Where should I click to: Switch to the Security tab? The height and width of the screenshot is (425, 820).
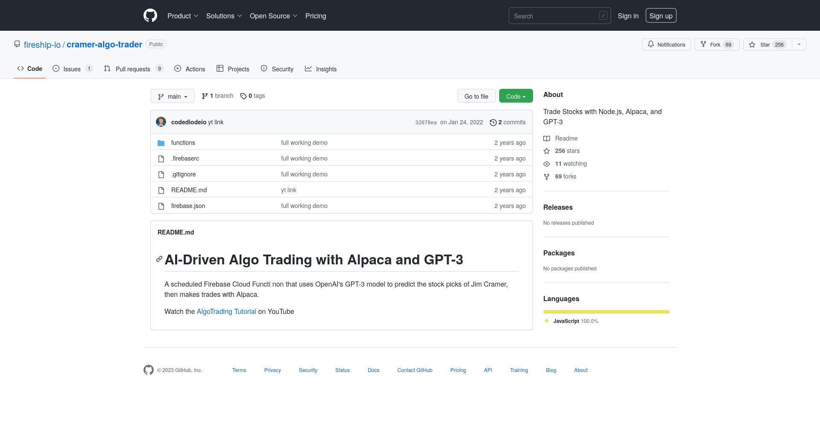[x=277, y=69]
